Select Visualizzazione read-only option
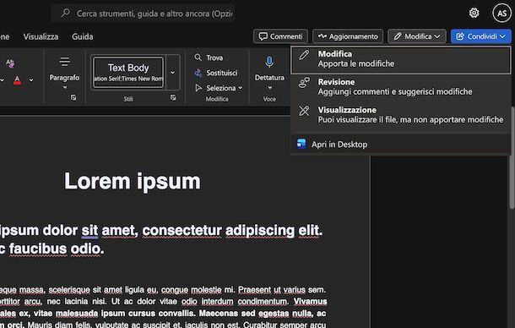The image size is (515, 328). point(401,115)
